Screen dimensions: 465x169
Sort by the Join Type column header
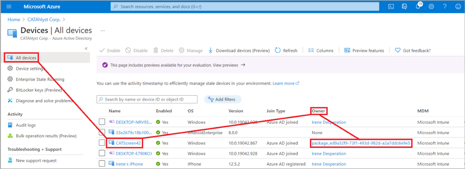click(x=276, y=111)
